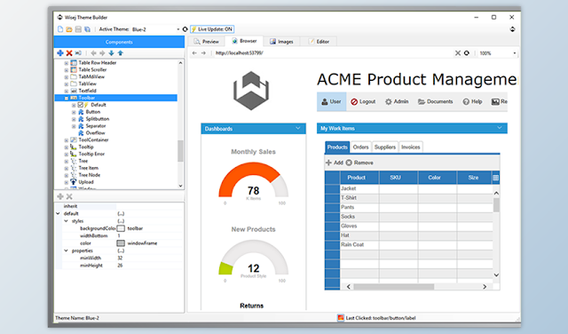
Task: Add a new component with the plus icon
Action: point(60,53)
